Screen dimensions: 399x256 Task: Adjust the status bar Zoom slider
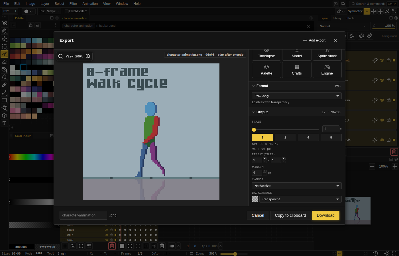pos(234,254)
